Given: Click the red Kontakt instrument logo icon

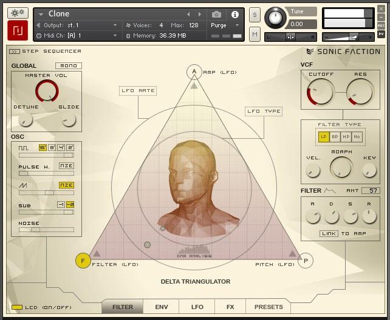Looking at the screenshot, I should [x=18, y=31].
